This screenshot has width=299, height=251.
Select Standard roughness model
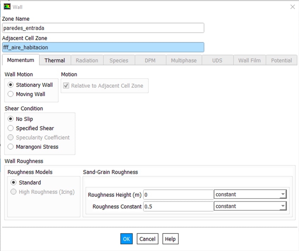tap(14, 183)
